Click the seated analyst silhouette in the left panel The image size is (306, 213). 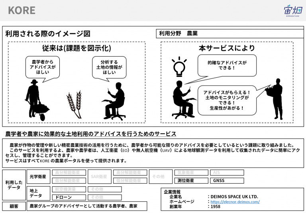pyautogui.click(x=114, y=101)
